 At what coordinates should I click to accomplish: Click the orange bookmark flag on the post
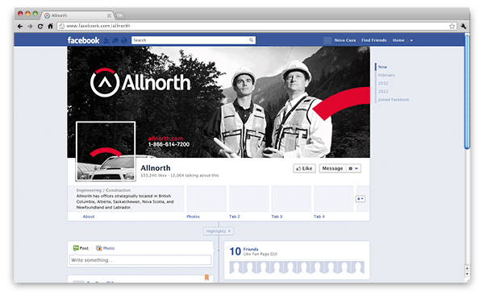point(207,278)
